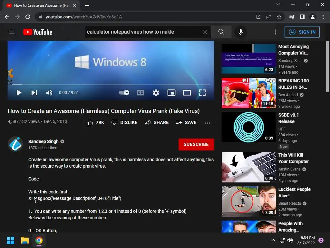Open the Windows Start menu
This screenshot has height=248, width=330.
(10, 240)
